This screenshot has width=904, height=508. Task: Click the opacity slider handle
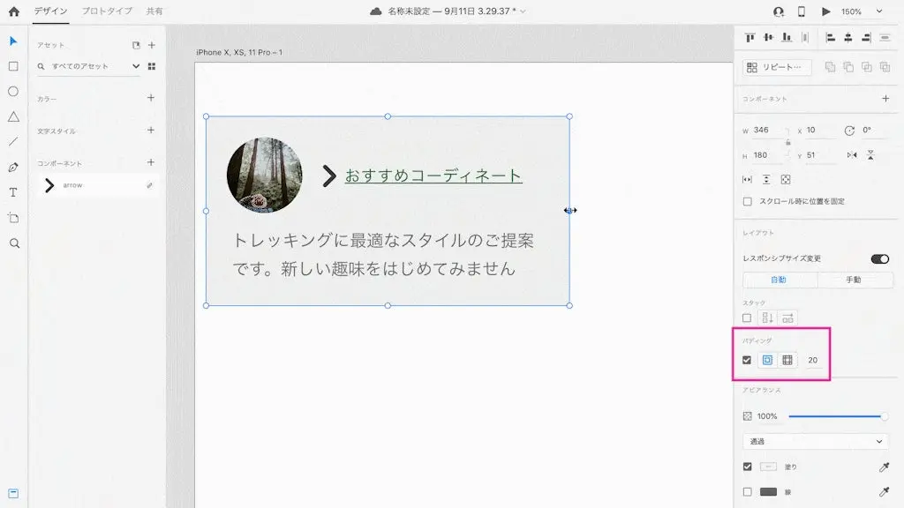[x=884, y=416]
